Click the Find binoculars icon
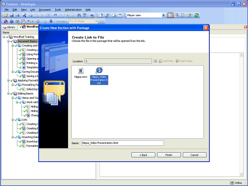Screen dimensions: 248x186 [x=79, y=15]
